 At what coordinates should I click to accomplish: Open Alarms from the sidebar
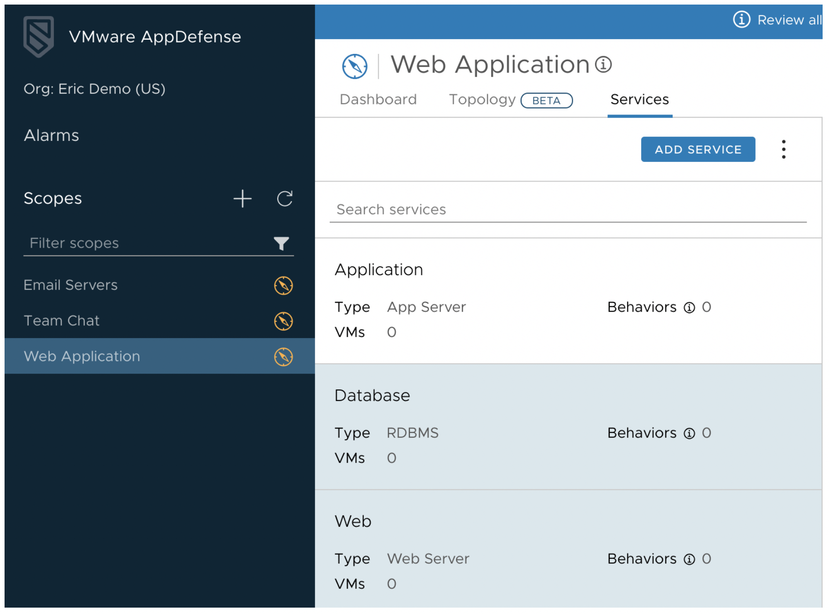click(x=51, y=135)
